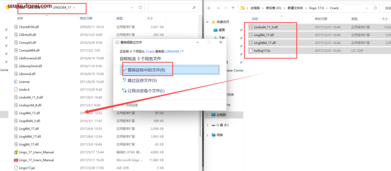
Task: Choose 跳过这些文件(S) in the dialog
Action: pos(142,80)
